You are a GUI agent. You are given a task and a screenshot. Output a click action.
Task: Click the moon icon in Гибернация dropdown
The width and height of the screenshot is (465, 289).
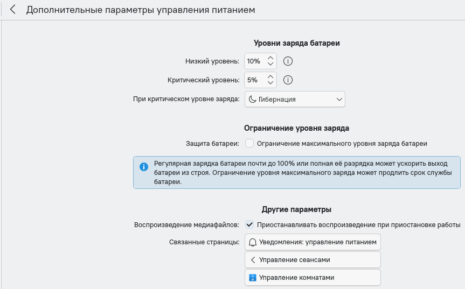click(x=252, y=99)
